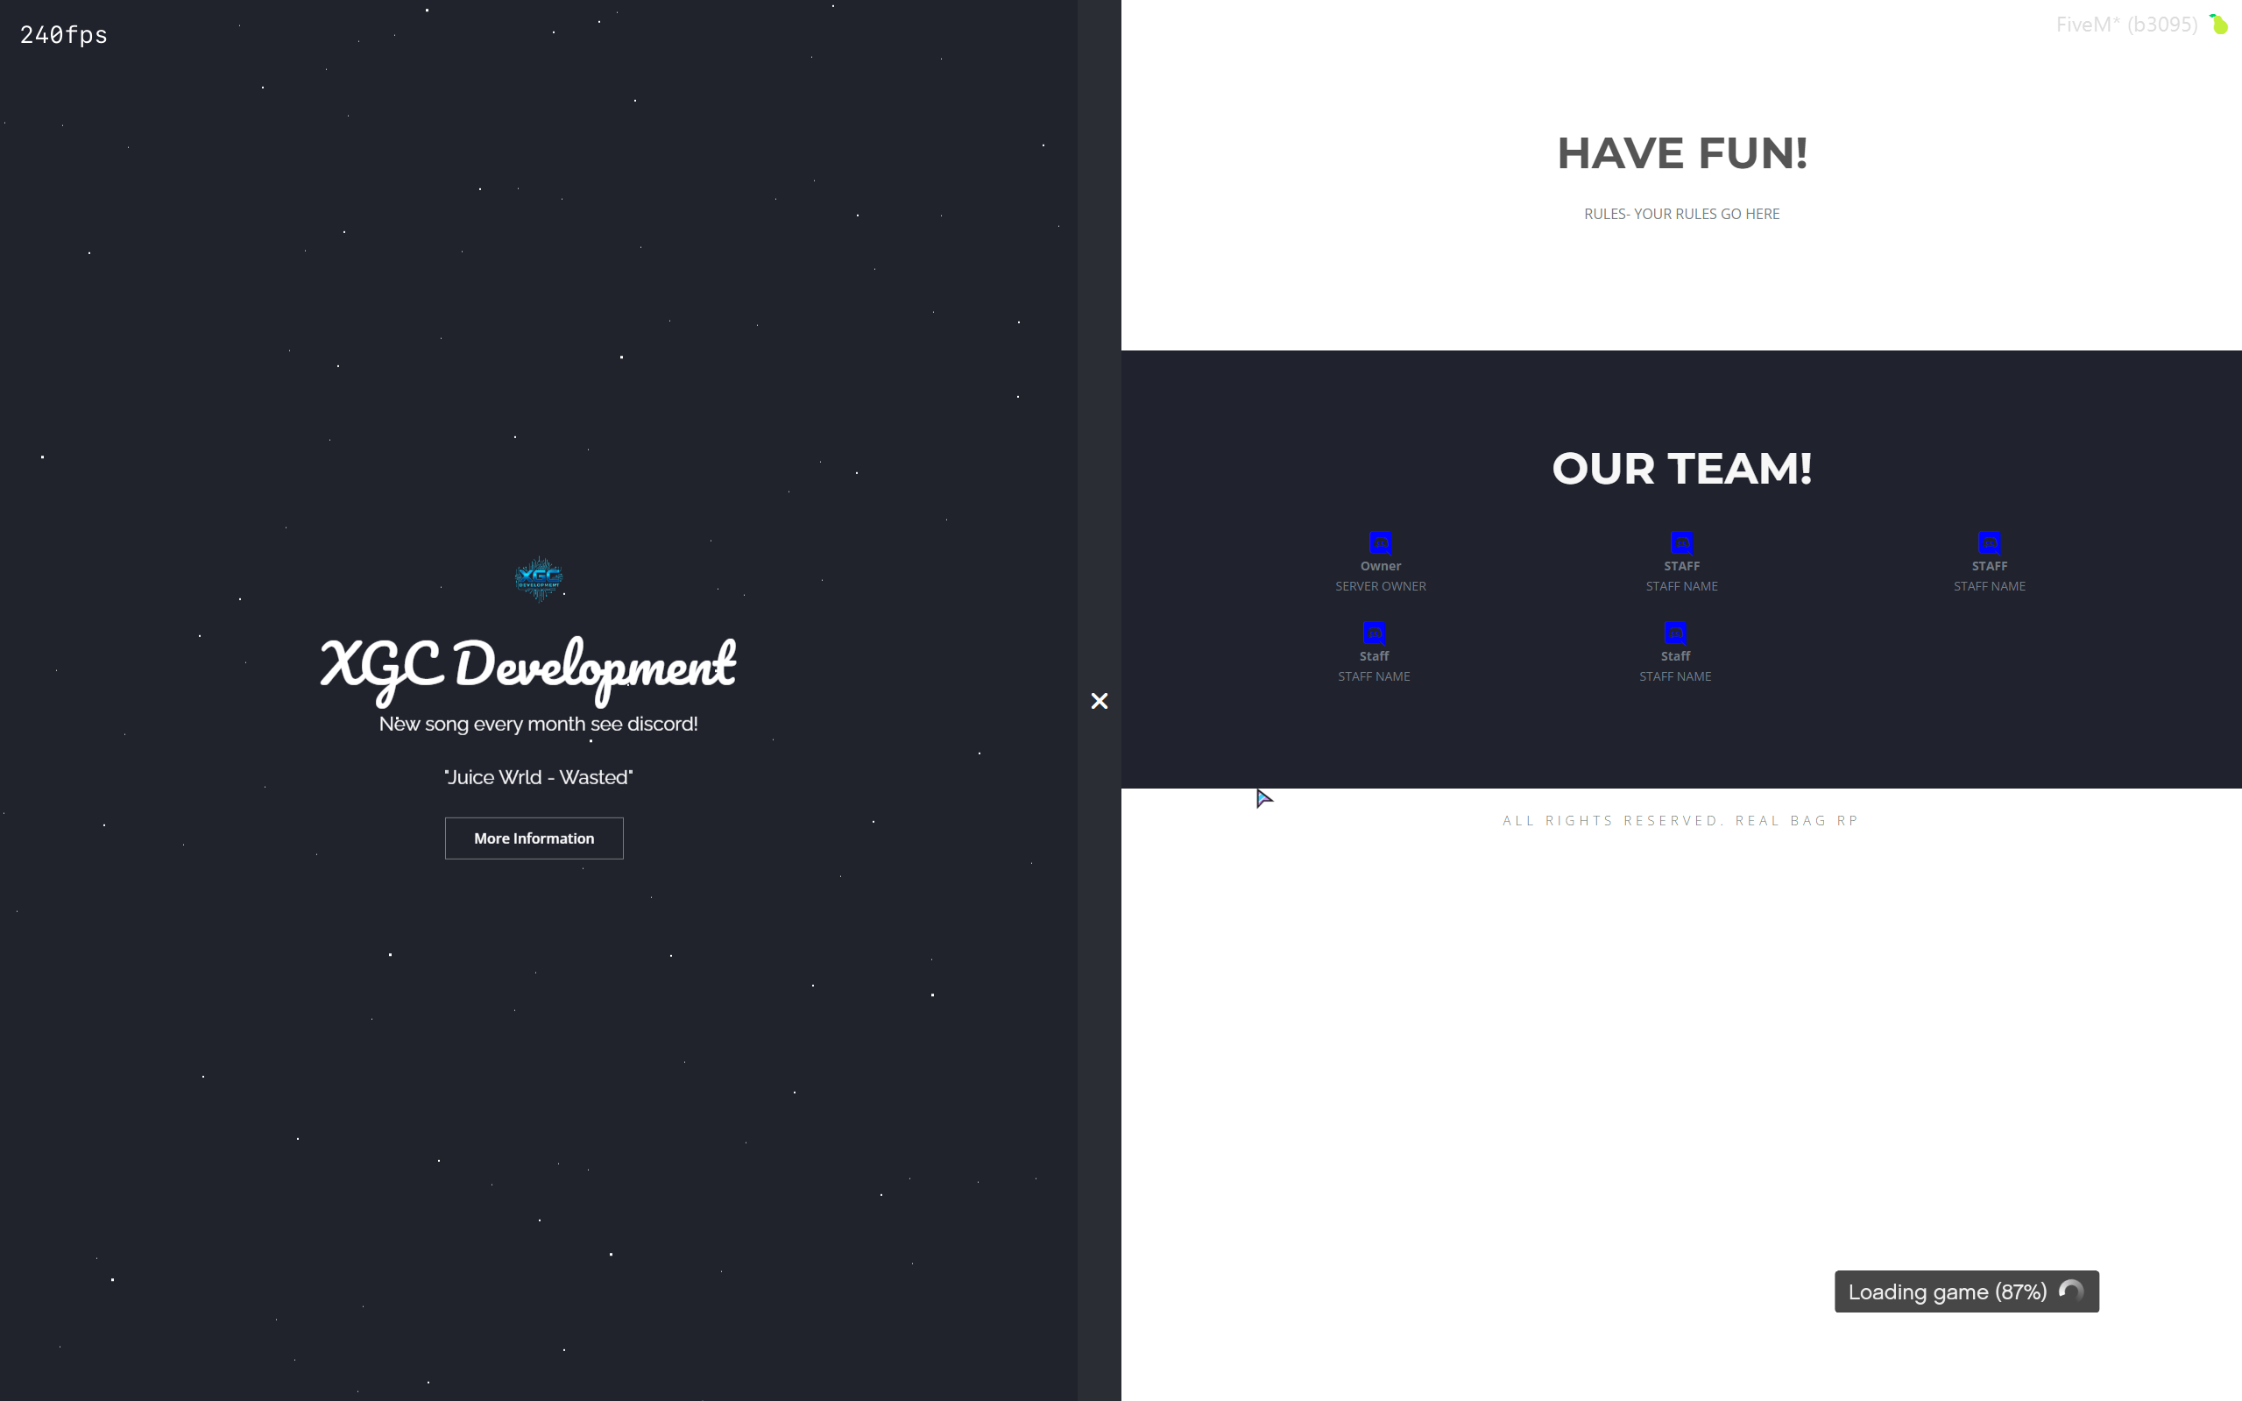Click the 240fps counter
Viewport: 2242px width, 1401px height.
[64, 35]
